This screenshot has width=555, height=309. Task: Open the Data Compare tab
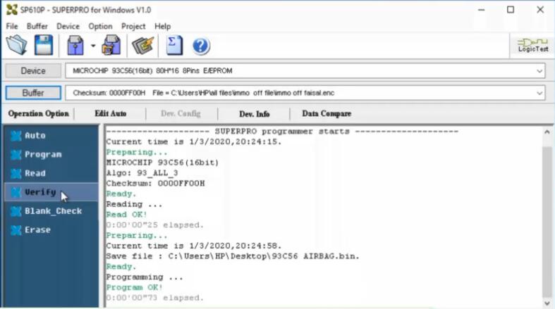[x=327, y=114]
